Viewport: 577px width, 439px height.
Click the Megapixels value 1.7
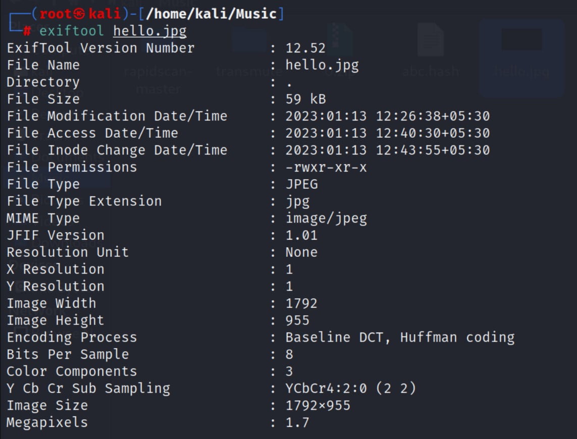[297, 423]
